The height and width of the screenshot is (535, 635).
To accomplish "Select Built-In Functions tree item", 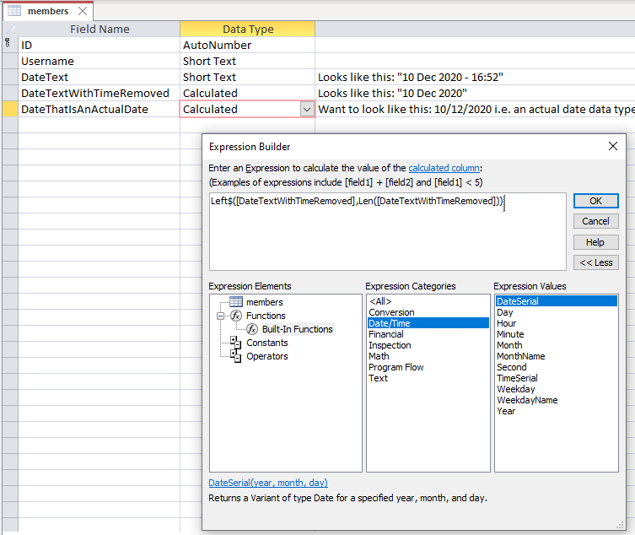I will pyautogui.click(x=297, y=329).
